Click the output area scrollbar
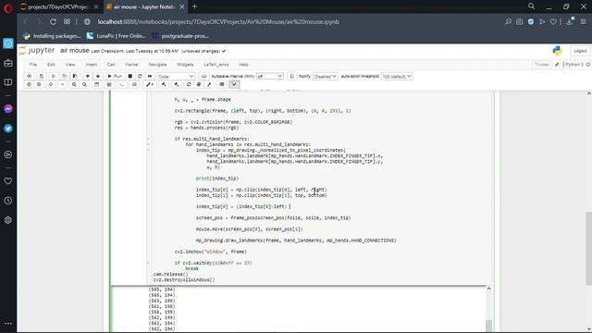 tap(488, 325)
